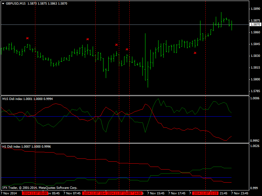Click the highlighted 1.5870 current price tag

point(255,24)
